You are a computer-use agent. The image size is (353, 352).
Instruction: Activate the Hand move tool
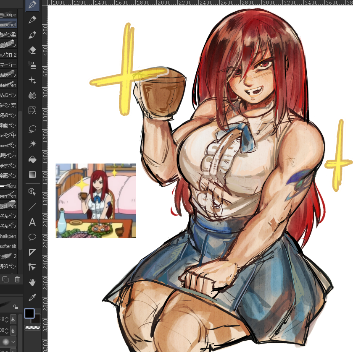pos(32,282)
